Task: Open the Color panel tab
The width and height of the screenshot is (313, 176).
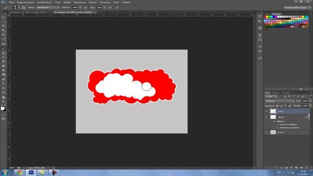Action: point(267,14)
